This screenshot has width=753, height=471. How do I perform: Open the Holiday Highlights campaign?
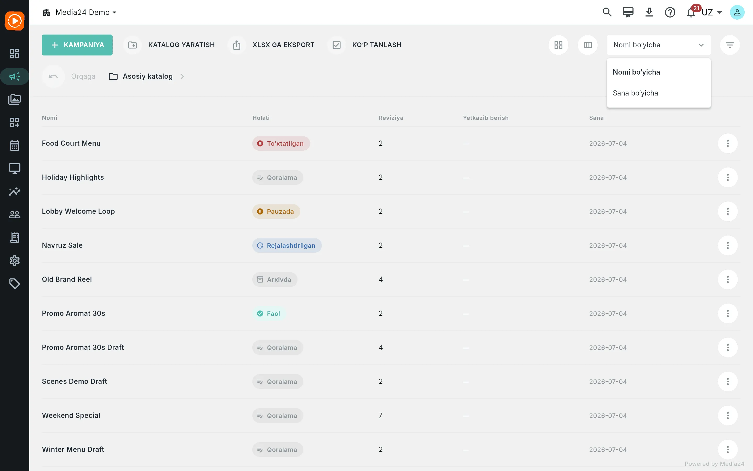point(73,177)
